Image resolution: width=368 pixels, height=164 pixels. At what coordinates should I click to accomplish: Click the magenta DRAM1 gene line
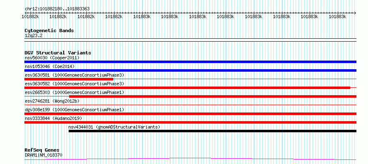(x=190, y=159)
